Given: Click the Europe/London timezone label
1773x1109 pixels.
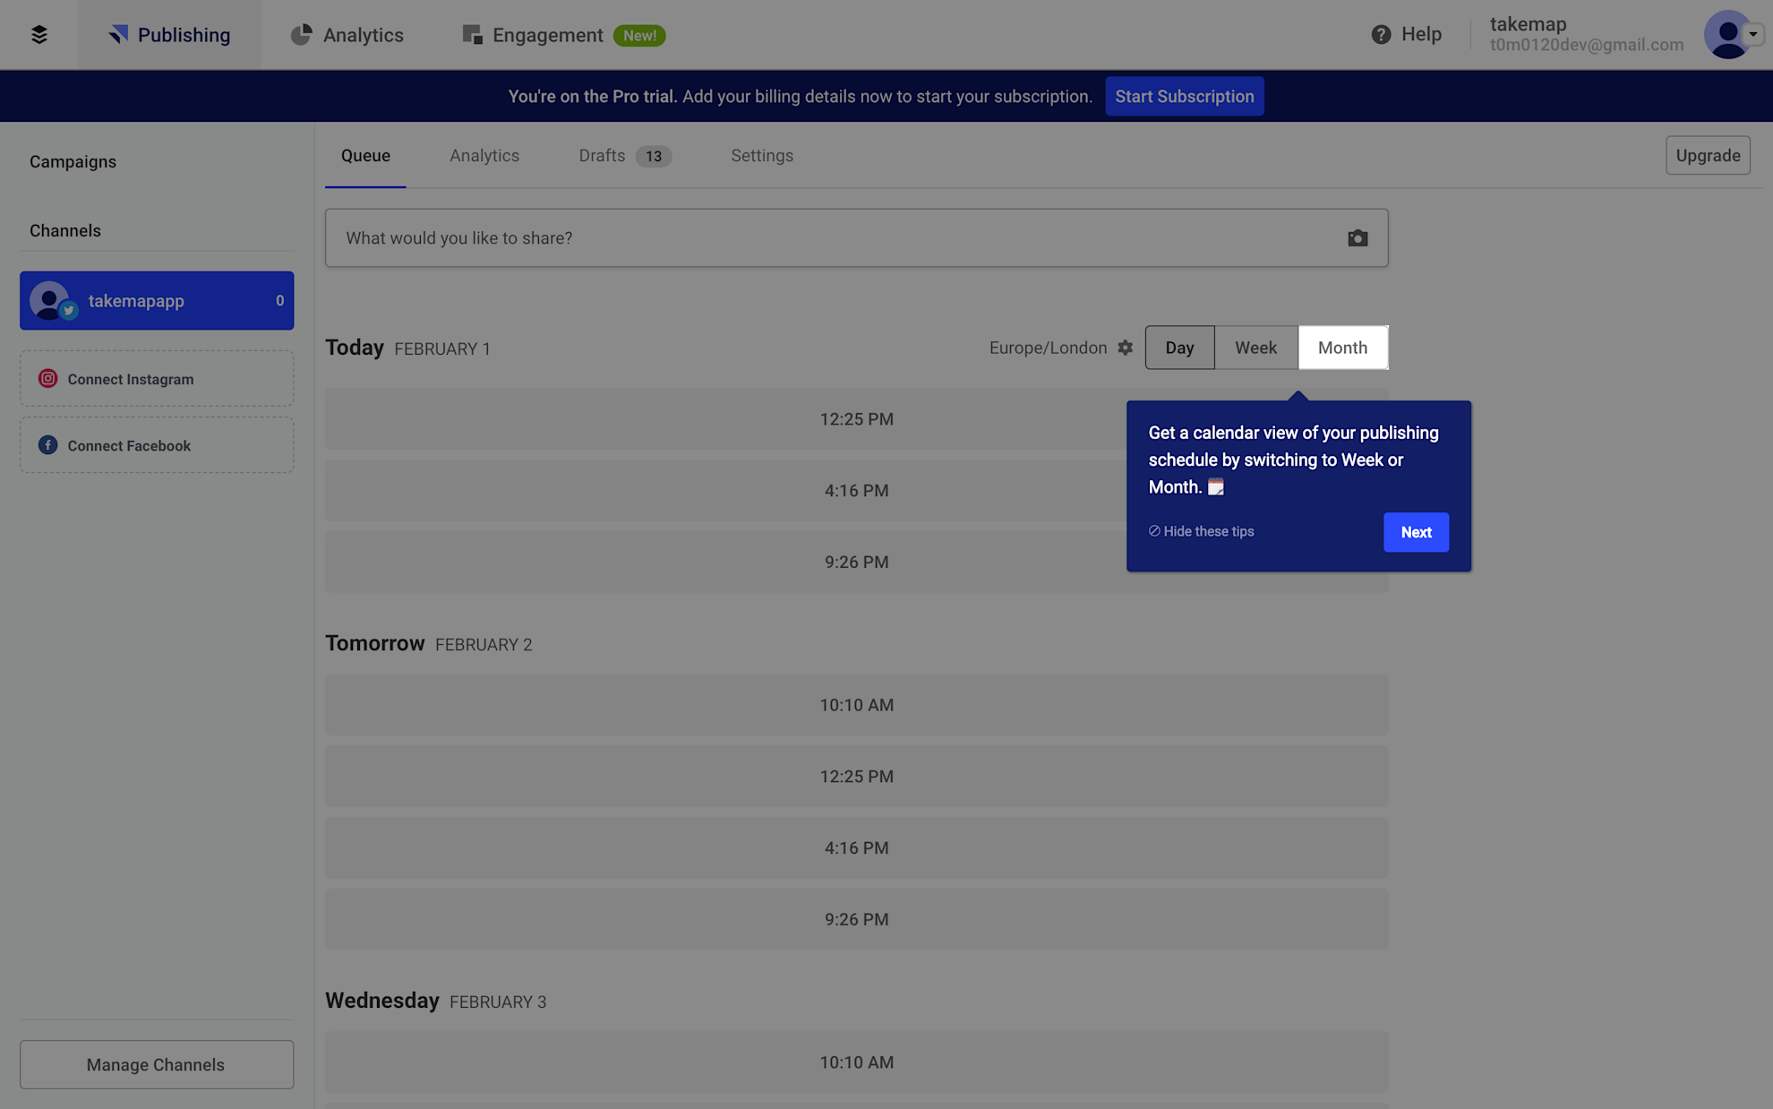Looking at the screenshot, I should 1048,348.
